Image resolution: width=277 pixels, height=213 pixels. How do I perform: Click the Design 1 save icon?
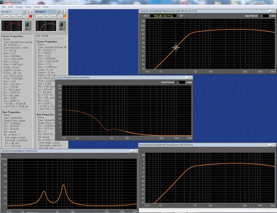coord(24,12)
